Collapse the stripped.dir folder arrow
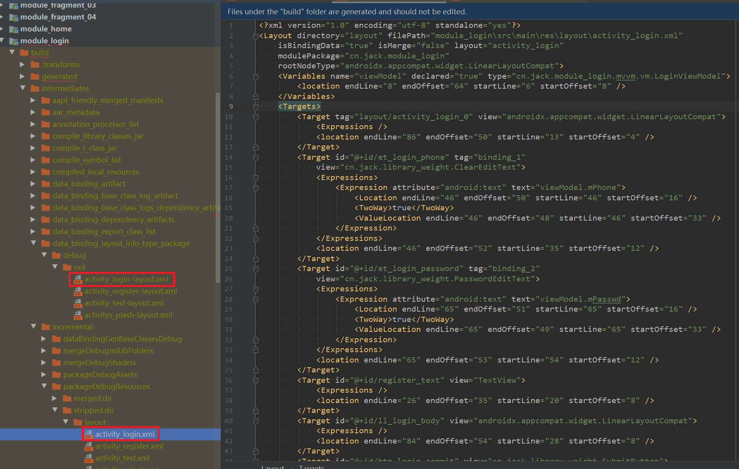Image resolution: width=739 pixels, height=469 pixels. [x=55, y=410]
